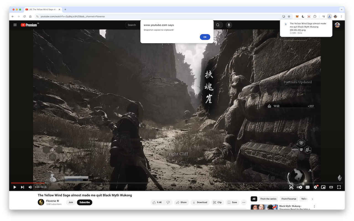Open more actions ellipsis under video
This screenshot has height=221, width=354.
pos(244,202)
